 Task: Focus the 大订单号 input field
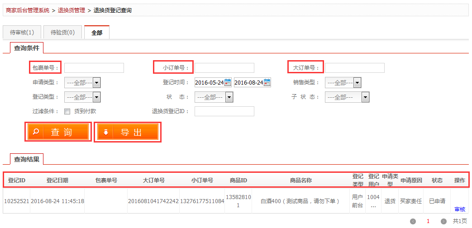(x=355, y=68)
